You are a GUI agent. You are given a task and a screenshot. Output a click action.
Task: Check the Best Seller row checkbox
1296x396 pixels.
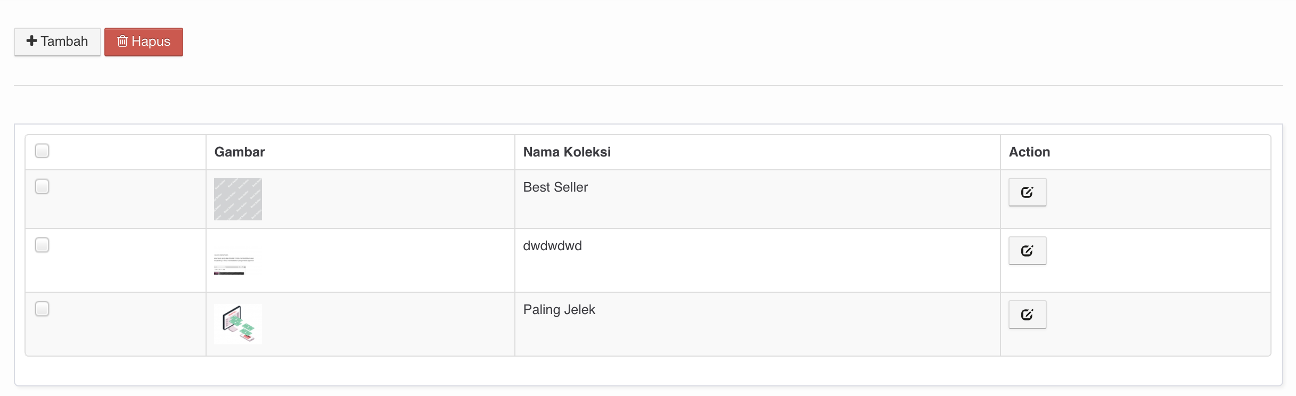[x=42, y=186]
